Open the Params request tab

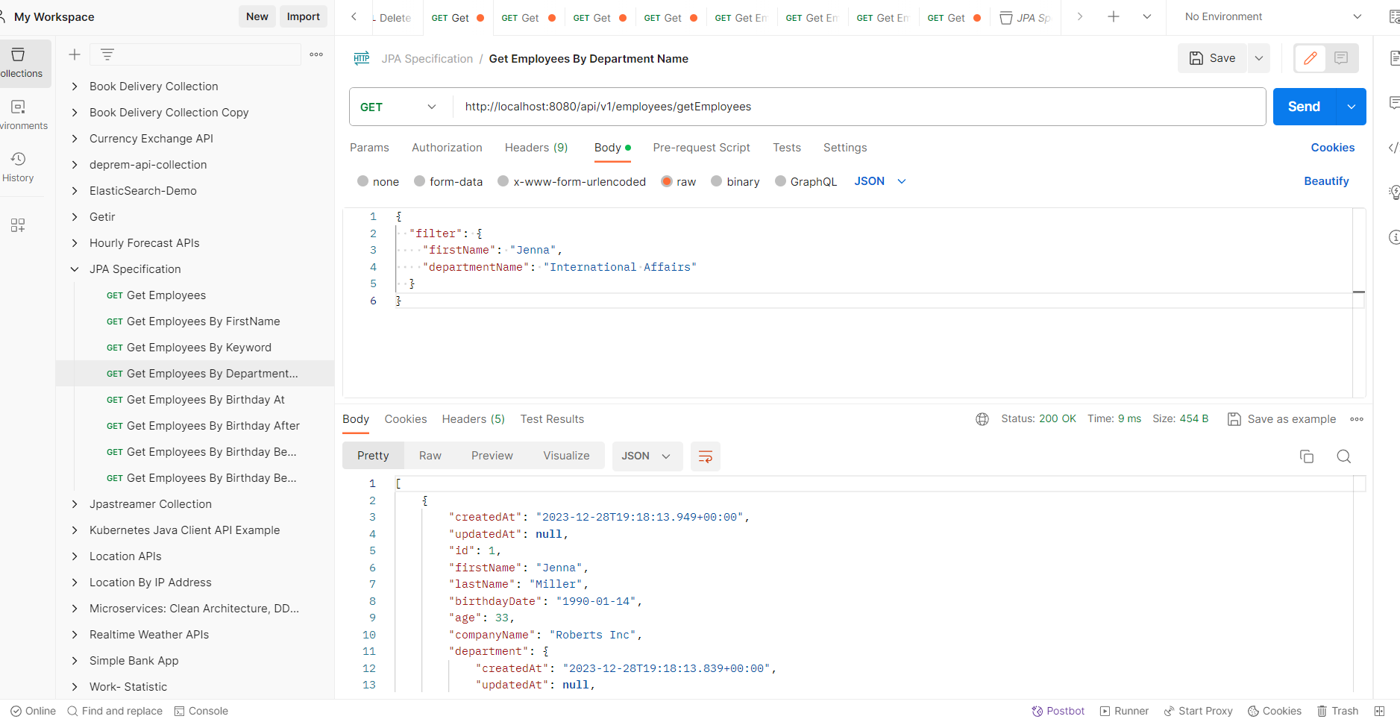(x=369, y=148)
